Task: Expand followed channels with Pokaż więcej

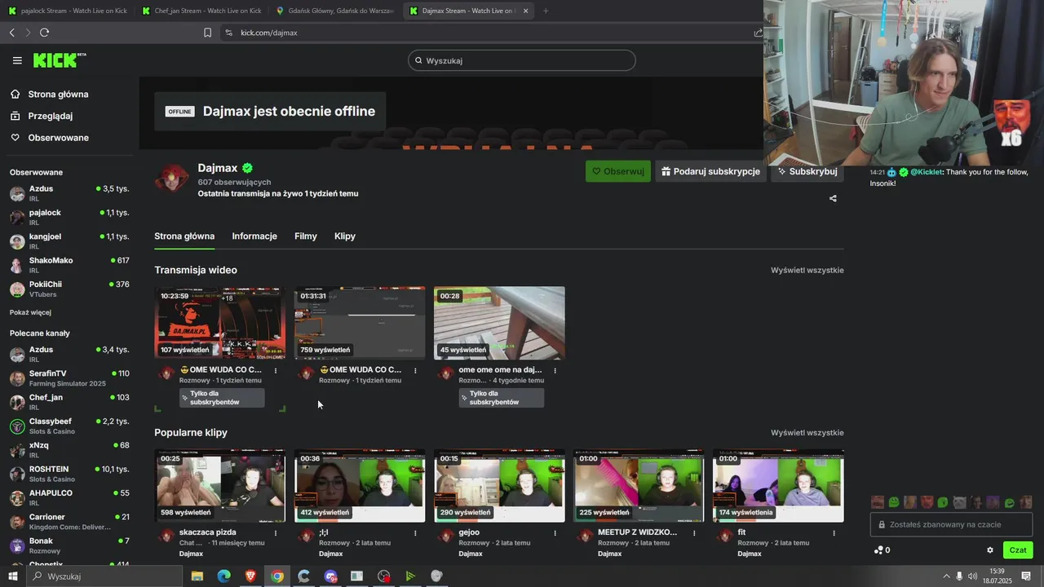Action: point(30,312)
